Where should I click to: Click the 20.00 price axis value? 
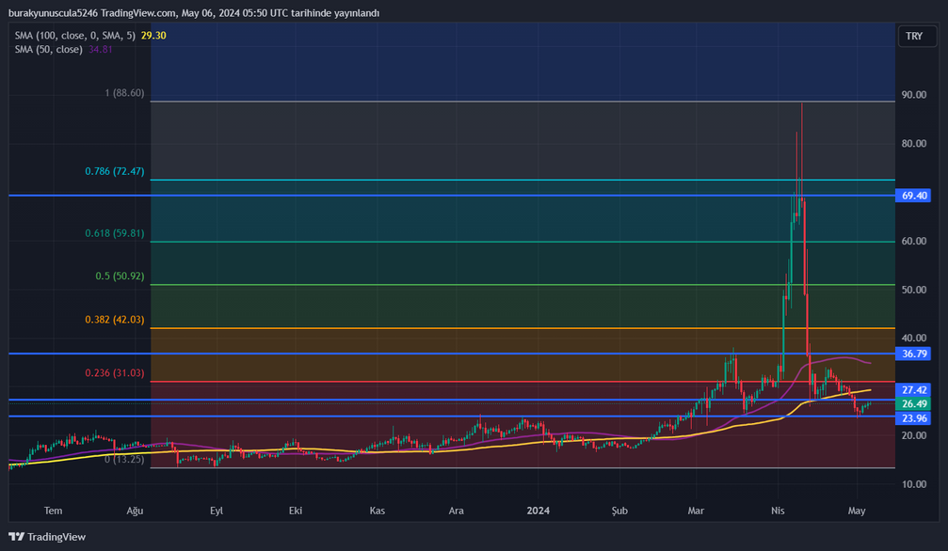(913, 435)
